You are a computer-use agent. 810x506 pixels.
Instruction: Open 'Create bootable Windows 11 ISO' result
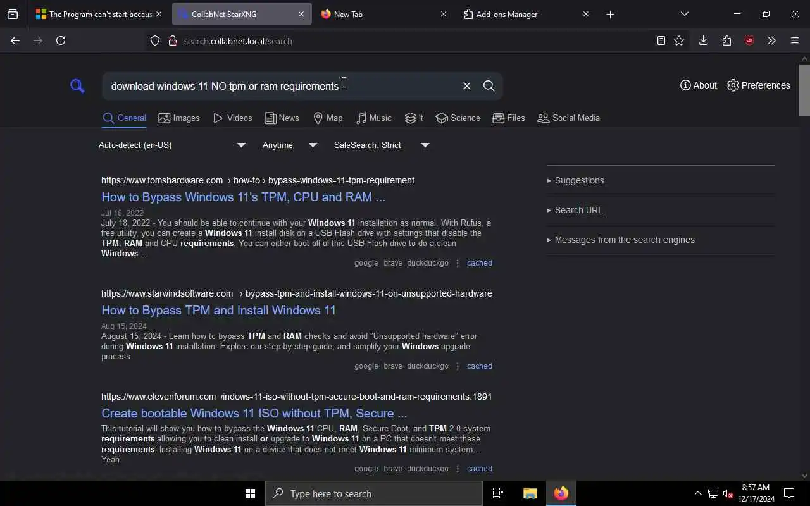tap(254, 414)
